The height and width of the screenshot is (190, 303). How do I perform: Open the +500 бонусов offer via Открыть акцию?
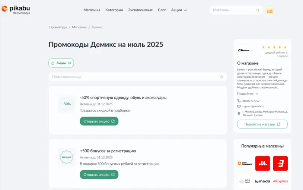(x=99, y=174)
